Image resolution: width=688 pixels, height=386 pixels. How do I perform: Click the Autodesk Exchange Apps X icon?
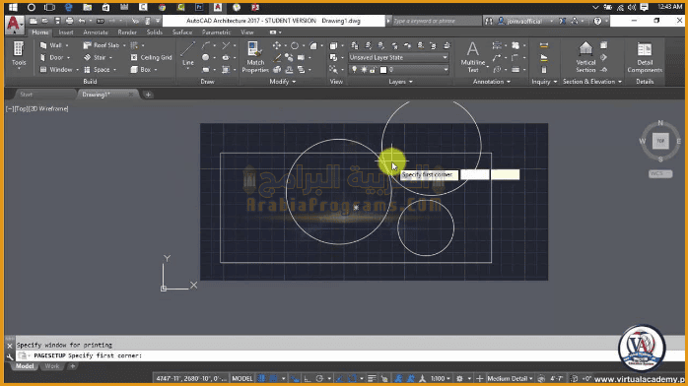click(x=562, y=21)
